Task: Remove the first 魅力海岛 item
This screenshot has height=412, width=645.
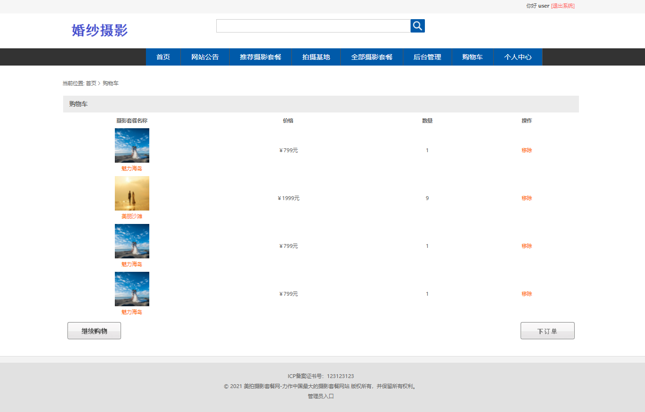Action: [526, 150]
